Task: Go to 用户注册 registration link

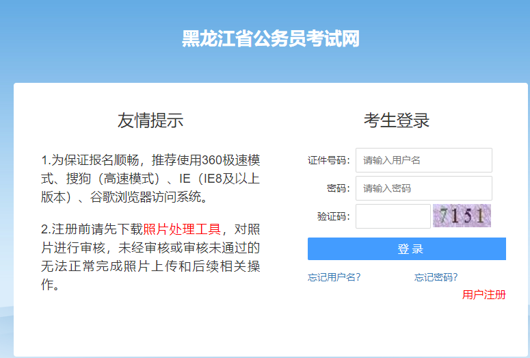Action: click(483, 294)
